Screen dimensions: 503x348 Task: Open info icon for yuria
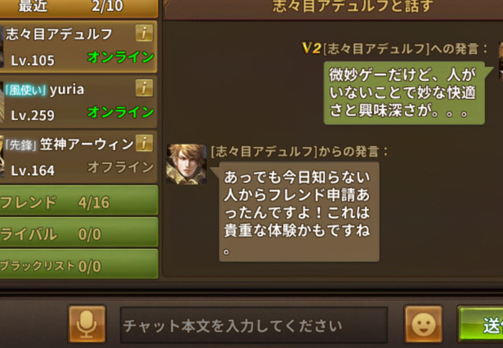[145, 88]
